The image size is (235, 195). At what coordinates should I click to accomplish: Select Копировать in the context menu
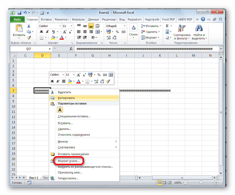coord(66,98)
